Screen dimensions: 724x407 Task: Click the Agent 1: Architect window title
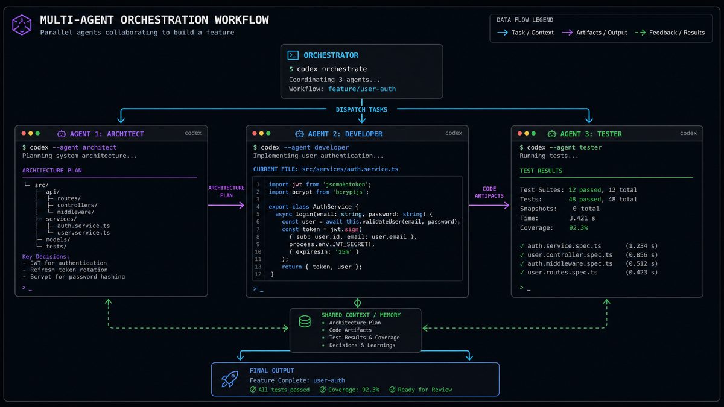pos(107,134)
